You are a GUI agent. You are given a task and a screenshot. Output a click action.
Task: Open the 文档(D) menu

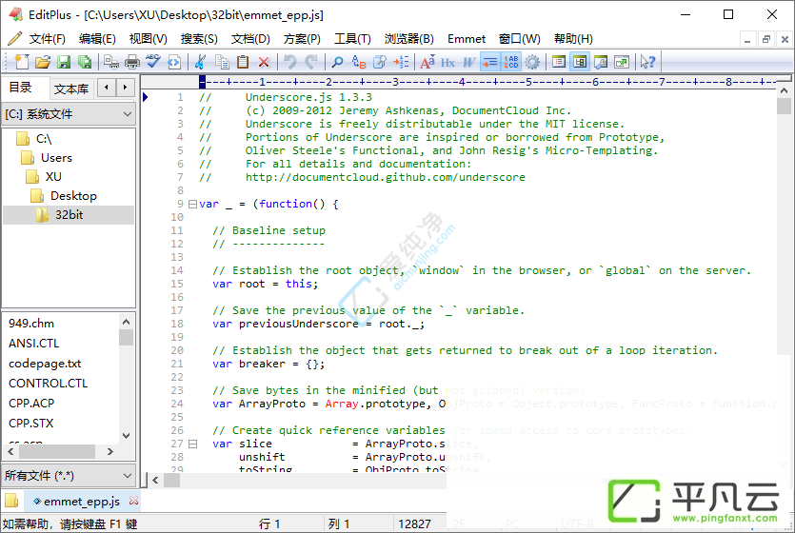[250, 39]
